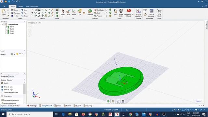Open Bill Of Materials dropdown

tap(151, 15)
